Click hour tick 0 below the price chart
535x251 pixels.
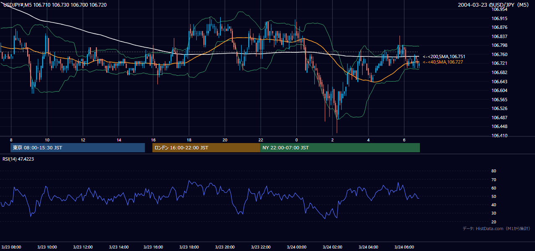(x=296, y=140)
